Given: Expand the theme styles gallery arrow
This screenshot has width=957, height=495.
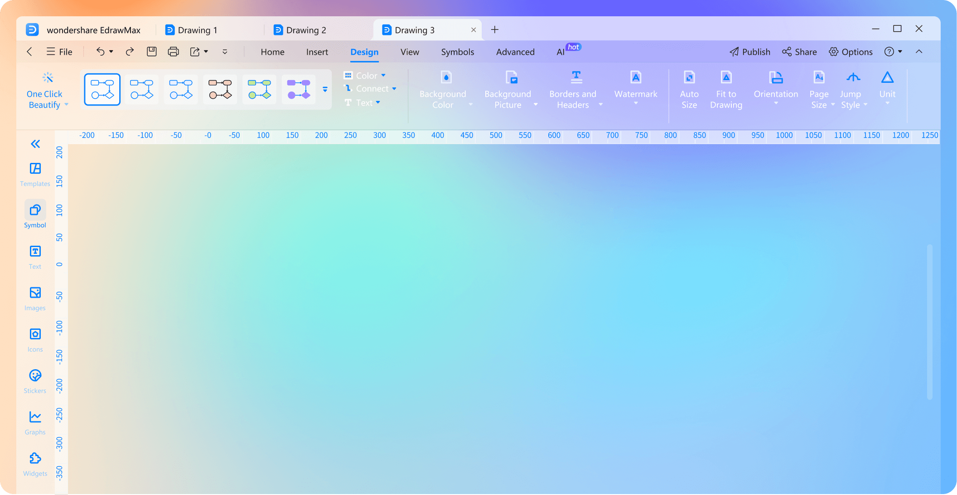Looking at the screenshot, I should pyautogui.click(x=325, y=89).
